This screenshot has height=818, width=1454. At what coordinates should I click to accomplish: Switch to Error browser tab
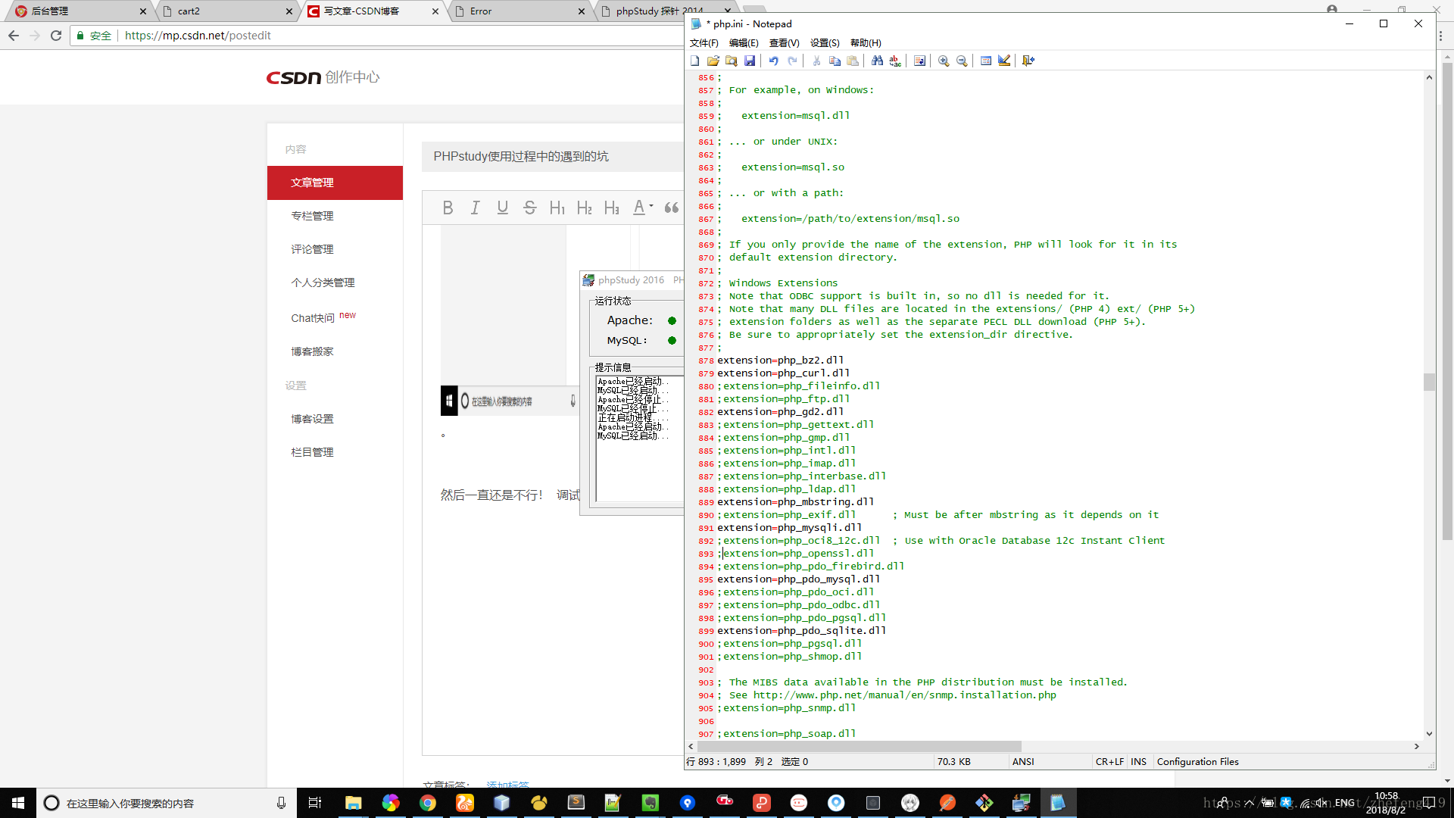[520, 11]
